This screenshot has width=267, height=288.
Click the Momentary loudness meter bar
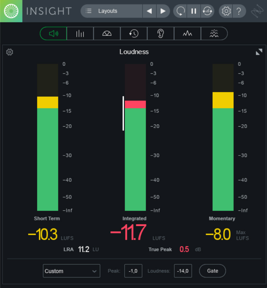click(x=223, y=137)
